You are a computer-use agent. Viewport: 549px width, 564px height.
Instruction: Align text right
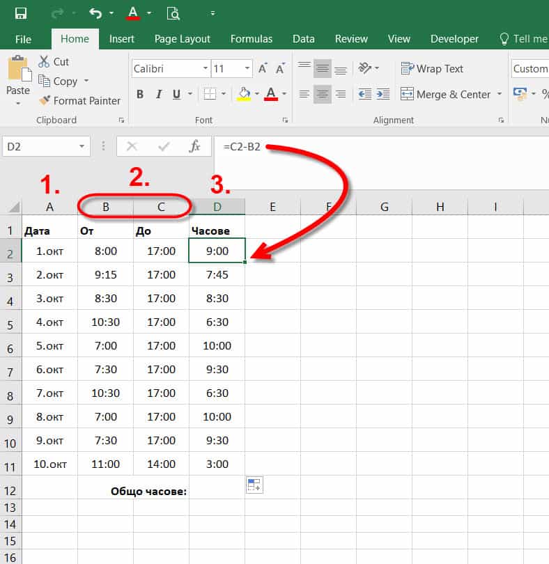(x=341, y=94)
